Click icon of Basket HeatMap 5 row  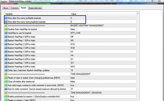pos(6,55)
